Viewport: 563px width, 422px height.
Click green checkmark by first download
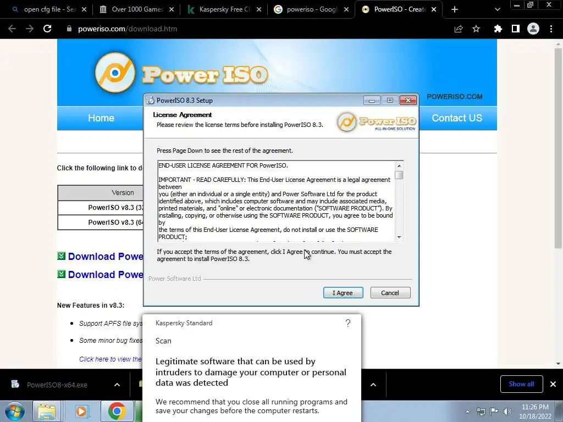pyautogui.click(x=62, y=256)
